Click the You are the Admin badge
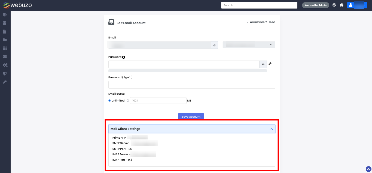The image size is (372, 173). click(x=315, y=5)
